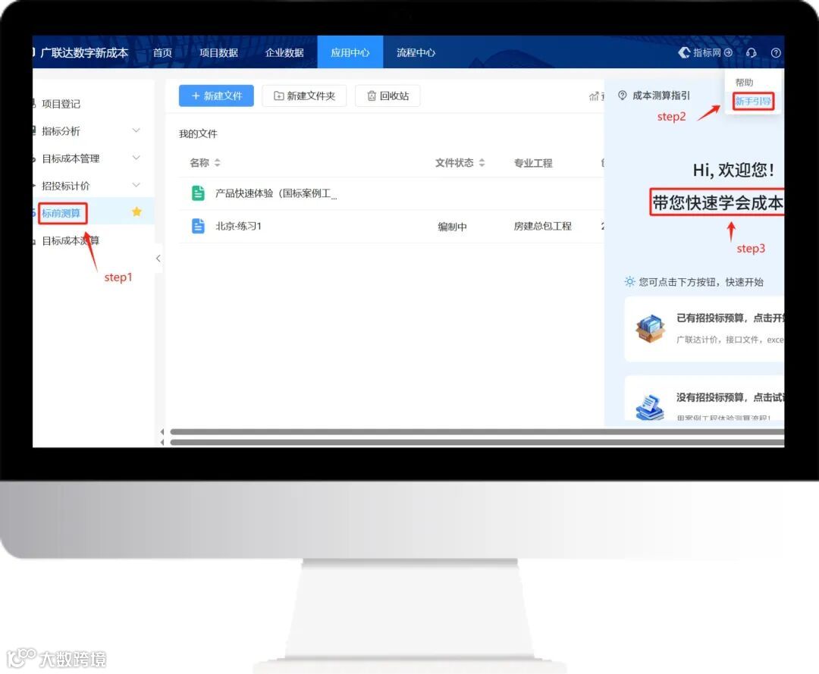Click 编制中 status cell

(452, 227)
